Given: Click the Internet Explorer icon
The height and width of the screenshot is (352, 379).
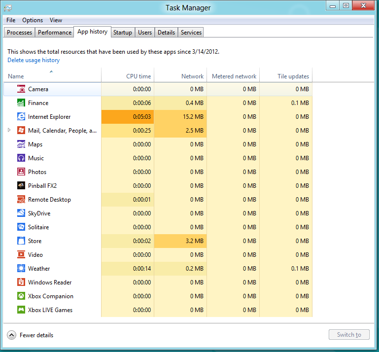Looking at the screenshot, I should [21, 116].
